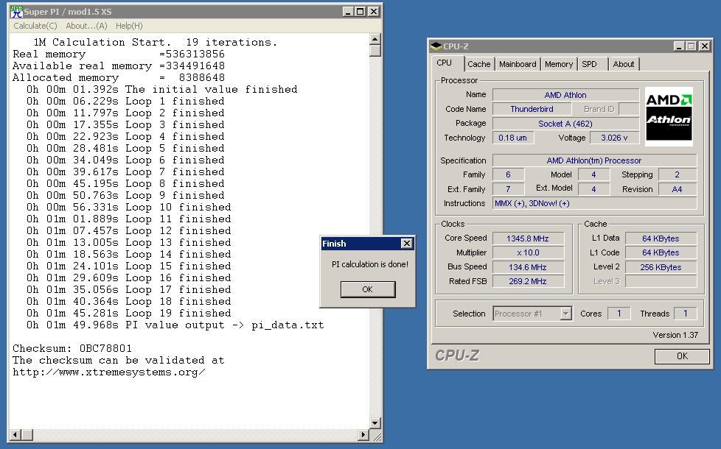Click the Core Speed value 1345.8 MHz
Screen dimensions: 721x449
point(528,238)
